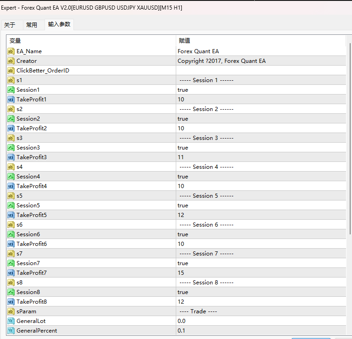Image resolution: width=352 pixels, height=339 pixels.
Task: Click the boolean icon beside Session4
Action: pyautogui.click(x=11, y=177)
